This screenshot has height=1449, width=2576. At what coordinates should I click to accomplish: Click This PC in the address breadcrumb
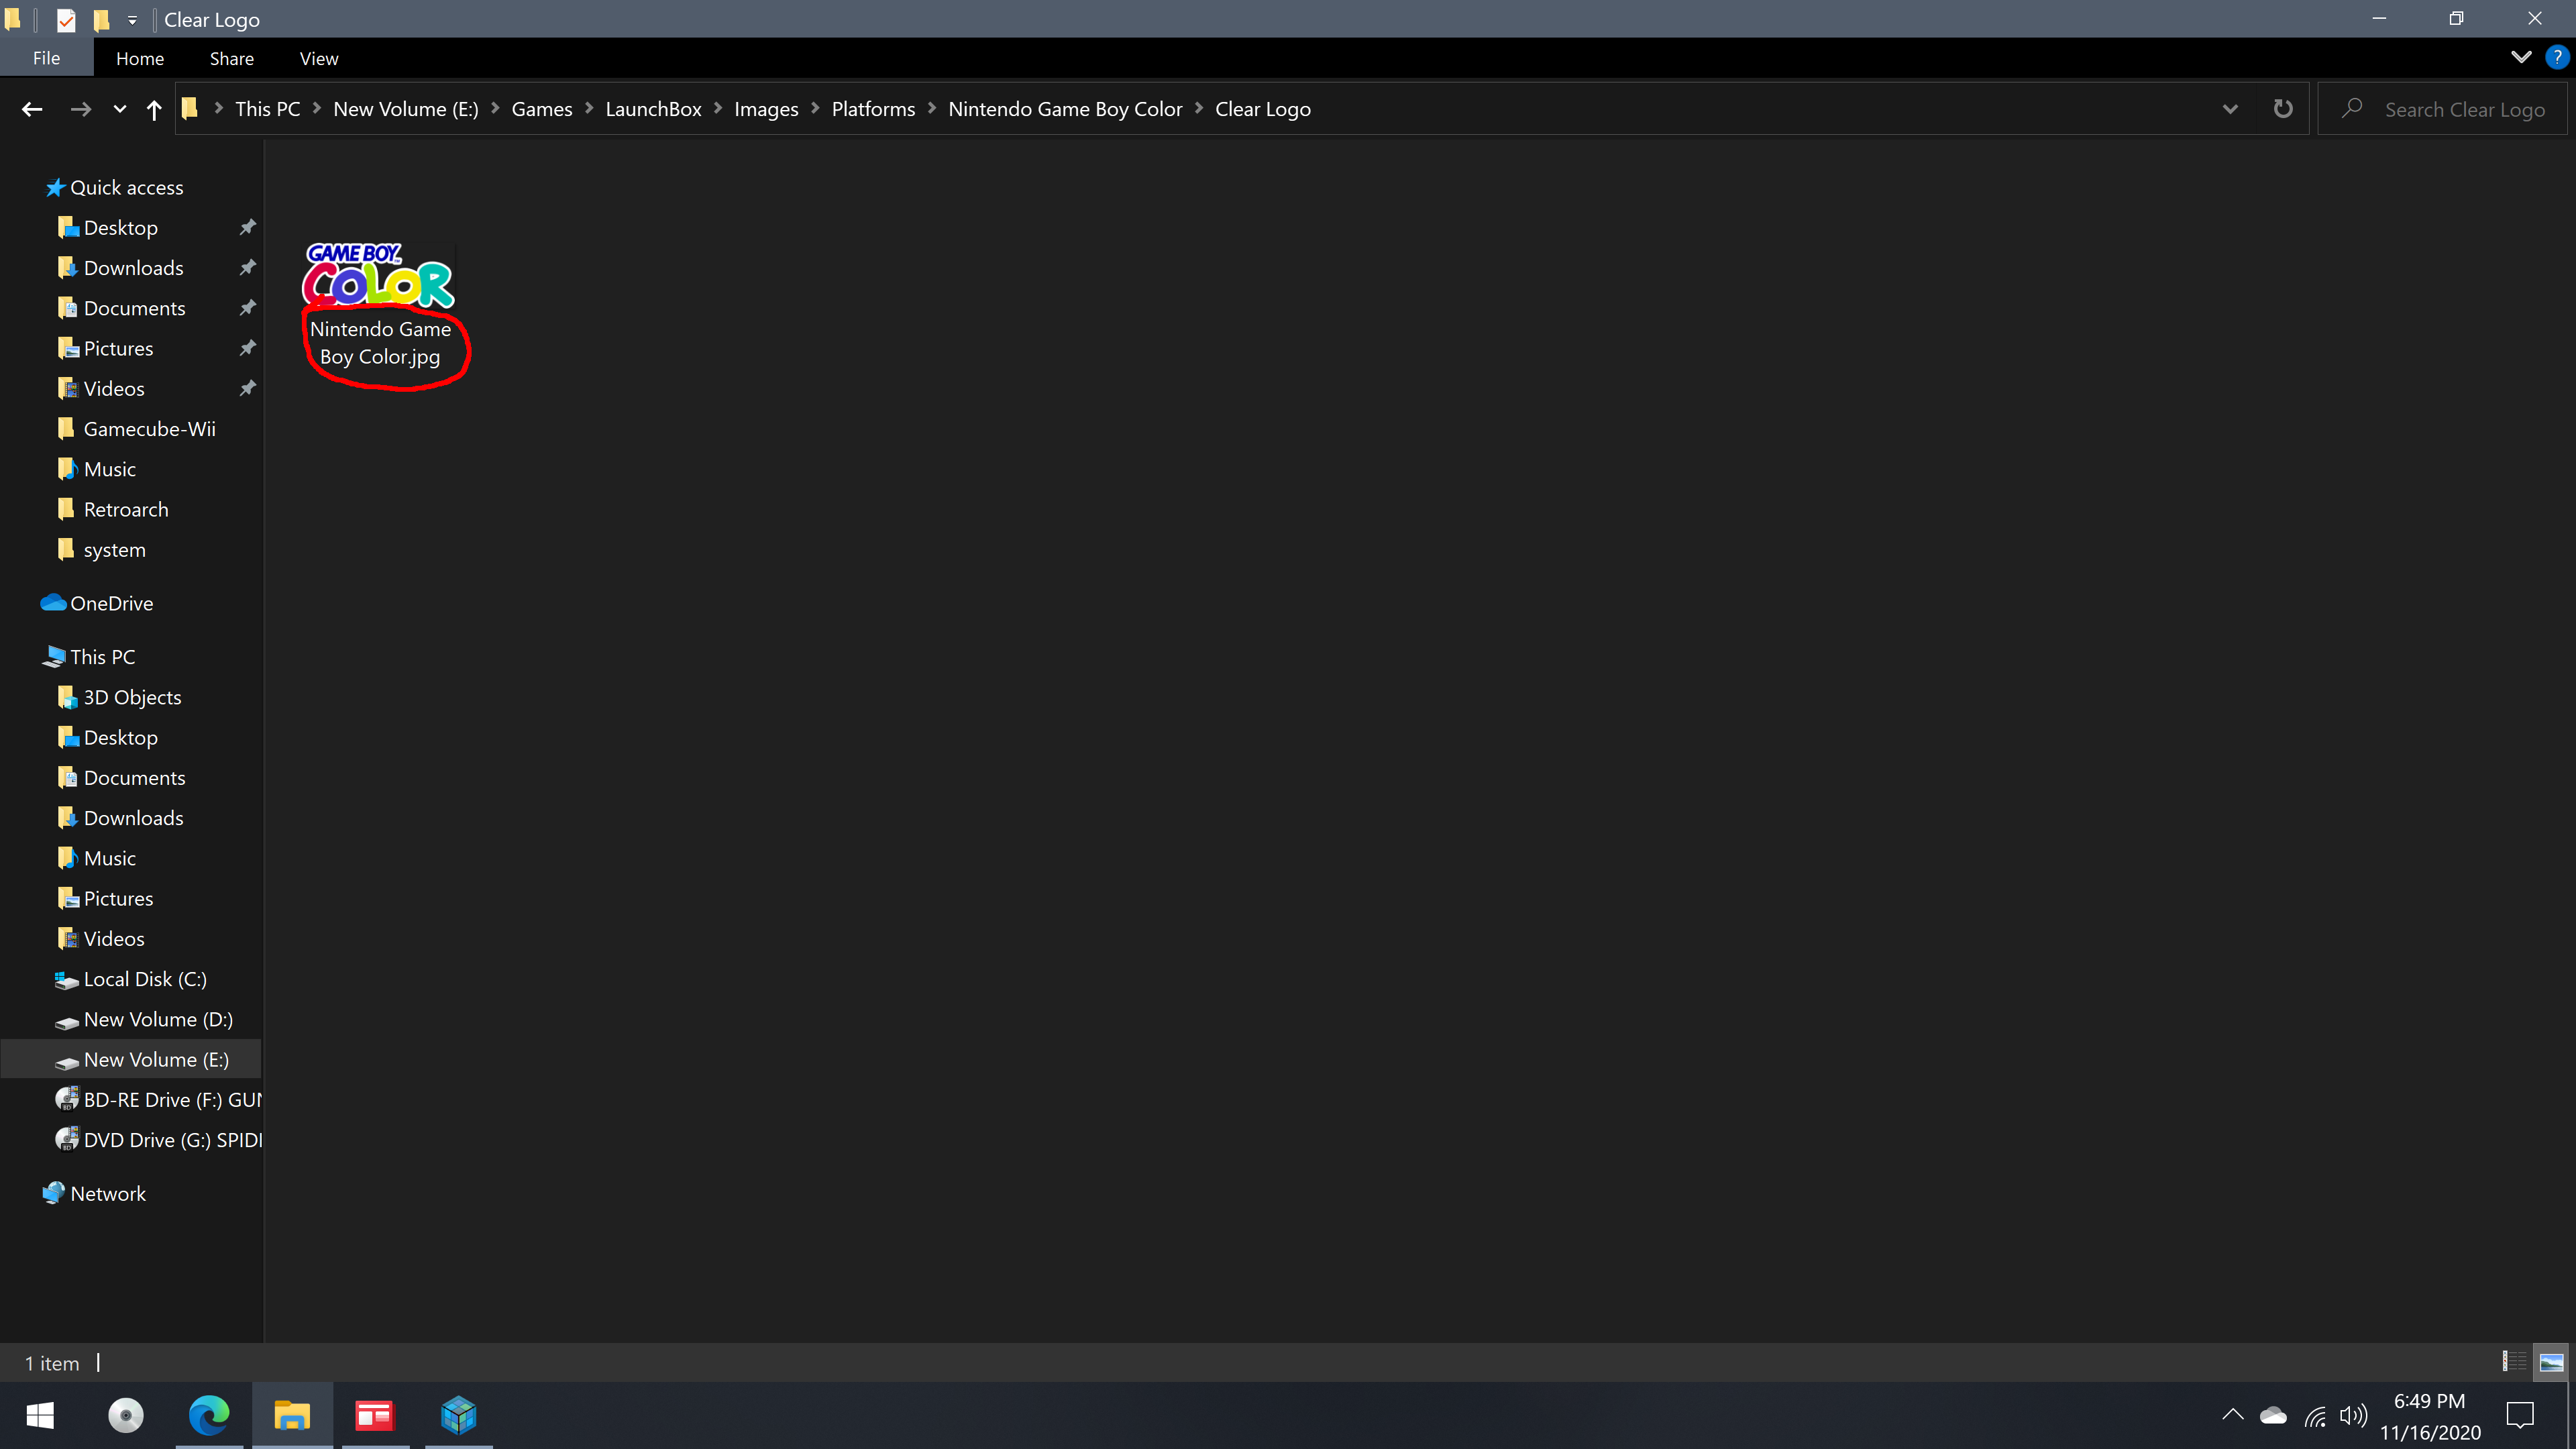(267, 109)
